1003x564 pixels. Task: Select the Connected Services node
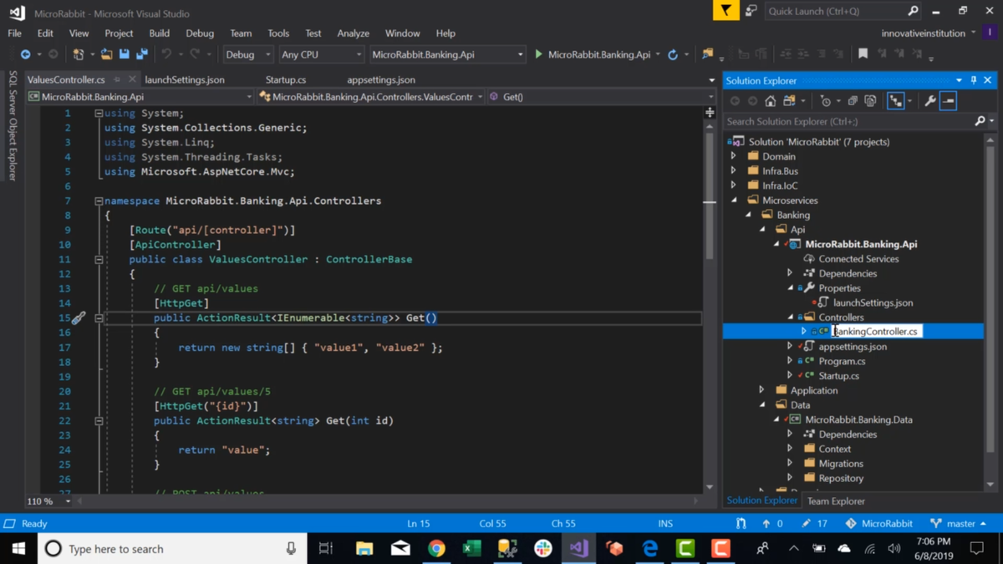click(858, 259)
